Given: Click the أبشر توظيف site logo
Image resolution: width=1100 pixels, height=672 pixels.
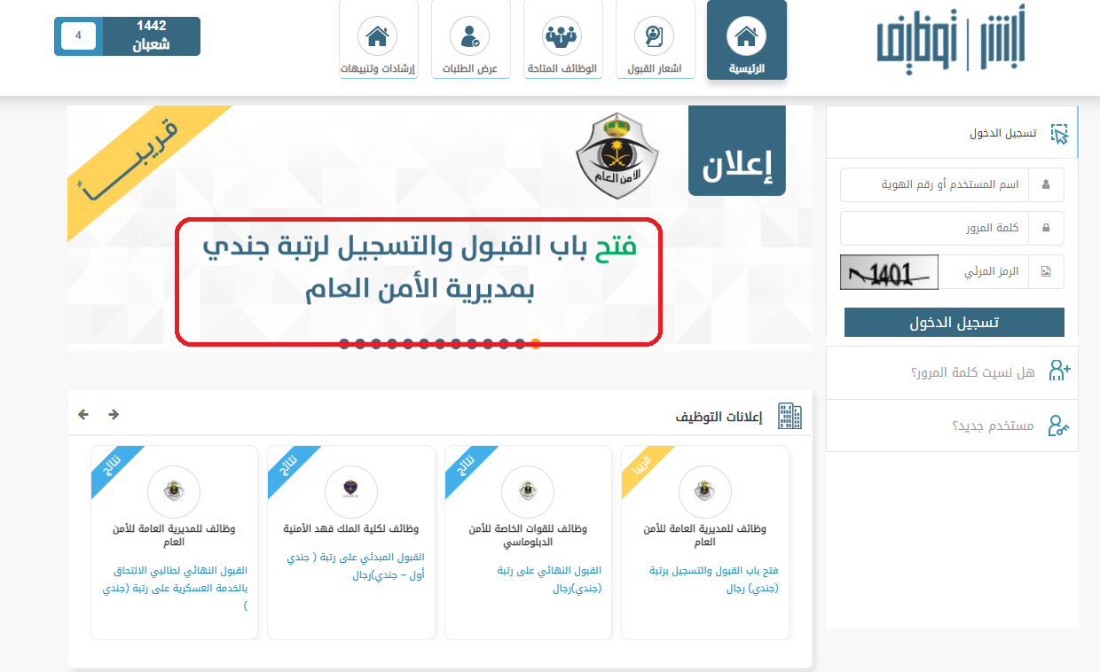Looking at the screenshot, I should pos(951,39).
